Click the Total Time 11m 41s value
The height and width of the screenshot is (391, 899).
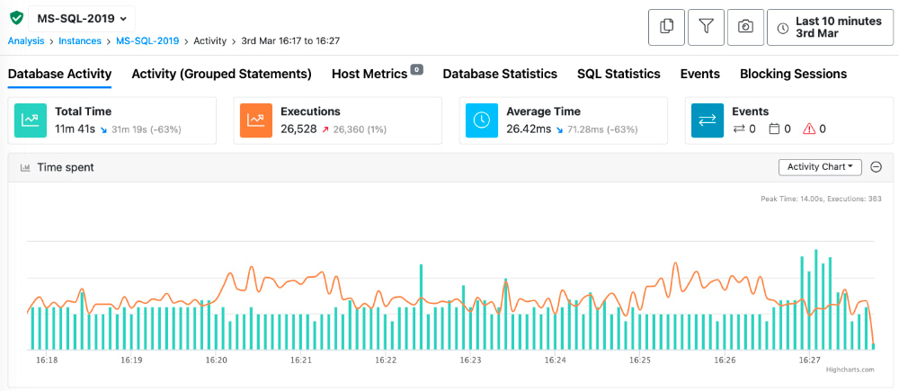(x=76, y=129)
